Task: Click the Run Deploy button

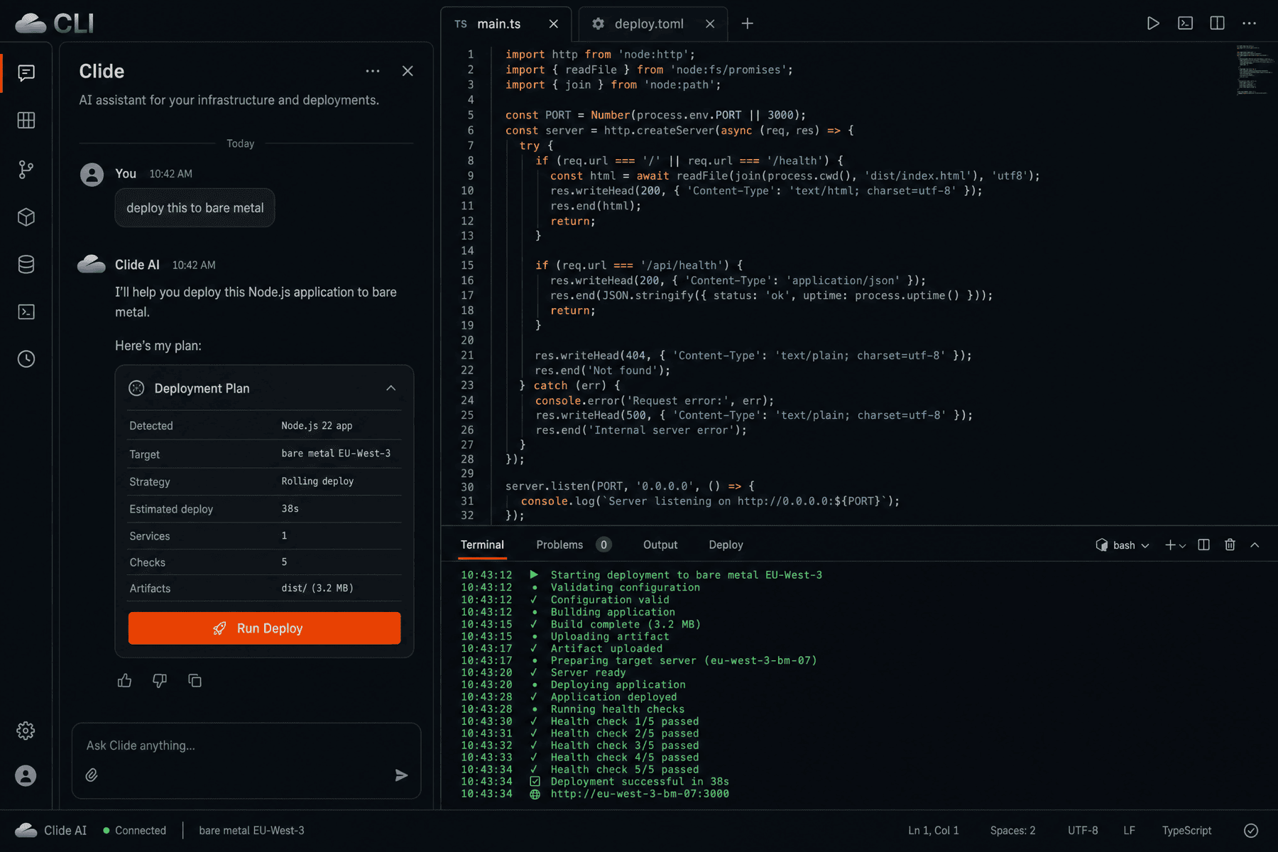Action: coord(264,628)
